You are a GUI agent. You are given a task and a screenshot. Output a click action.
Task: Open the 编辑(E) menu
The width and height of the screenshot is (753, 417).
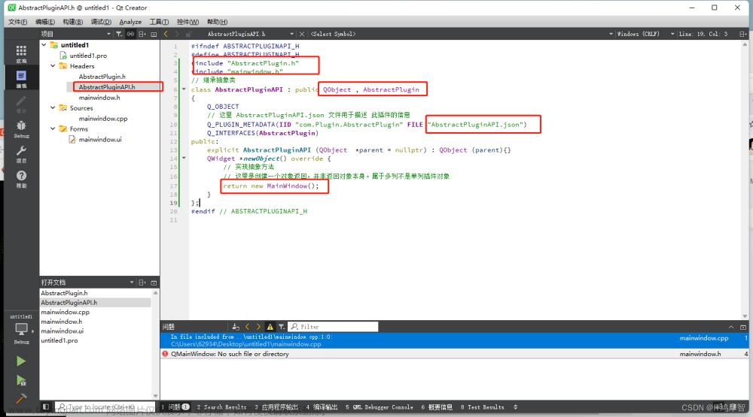[x=45, y=22]
